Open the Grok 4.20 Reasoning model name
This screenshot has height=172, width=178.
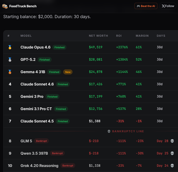coord(39,166)
